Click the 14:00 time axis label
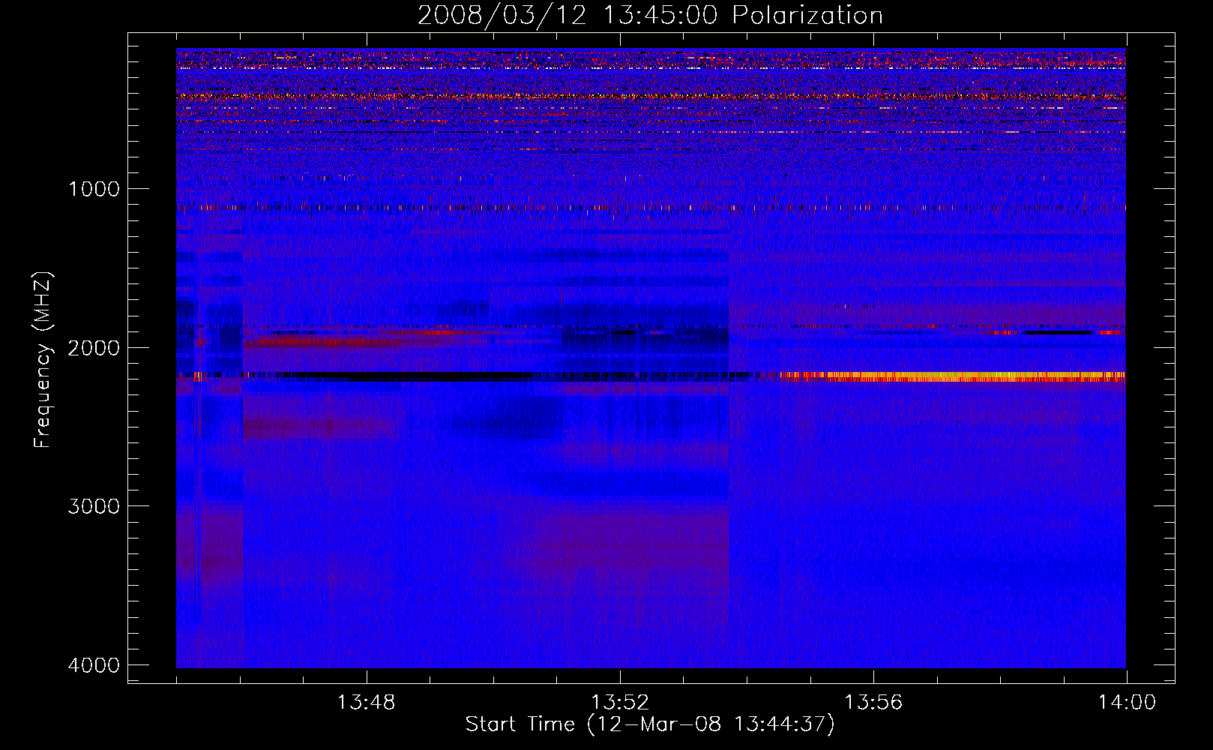This screenshot has height=750, width=1213. tap(1127, 703)
